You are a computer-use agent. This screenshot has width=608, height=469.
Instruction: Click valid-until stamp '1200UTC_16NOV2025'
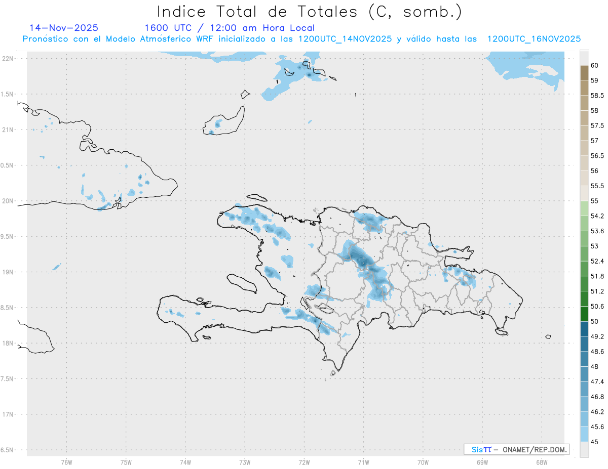tap(534, 39)
